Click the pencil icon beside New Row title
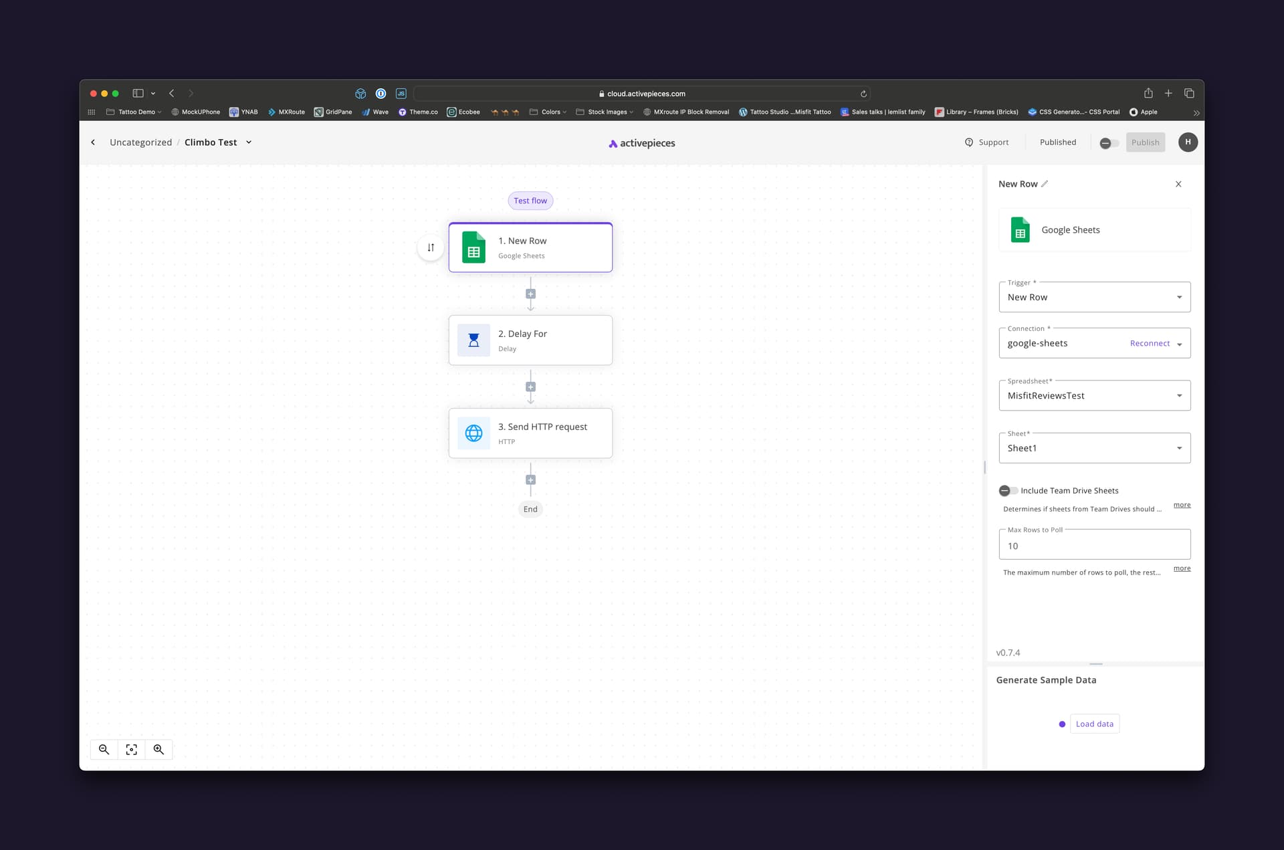1284x850 pixels. coord(1045,184)
